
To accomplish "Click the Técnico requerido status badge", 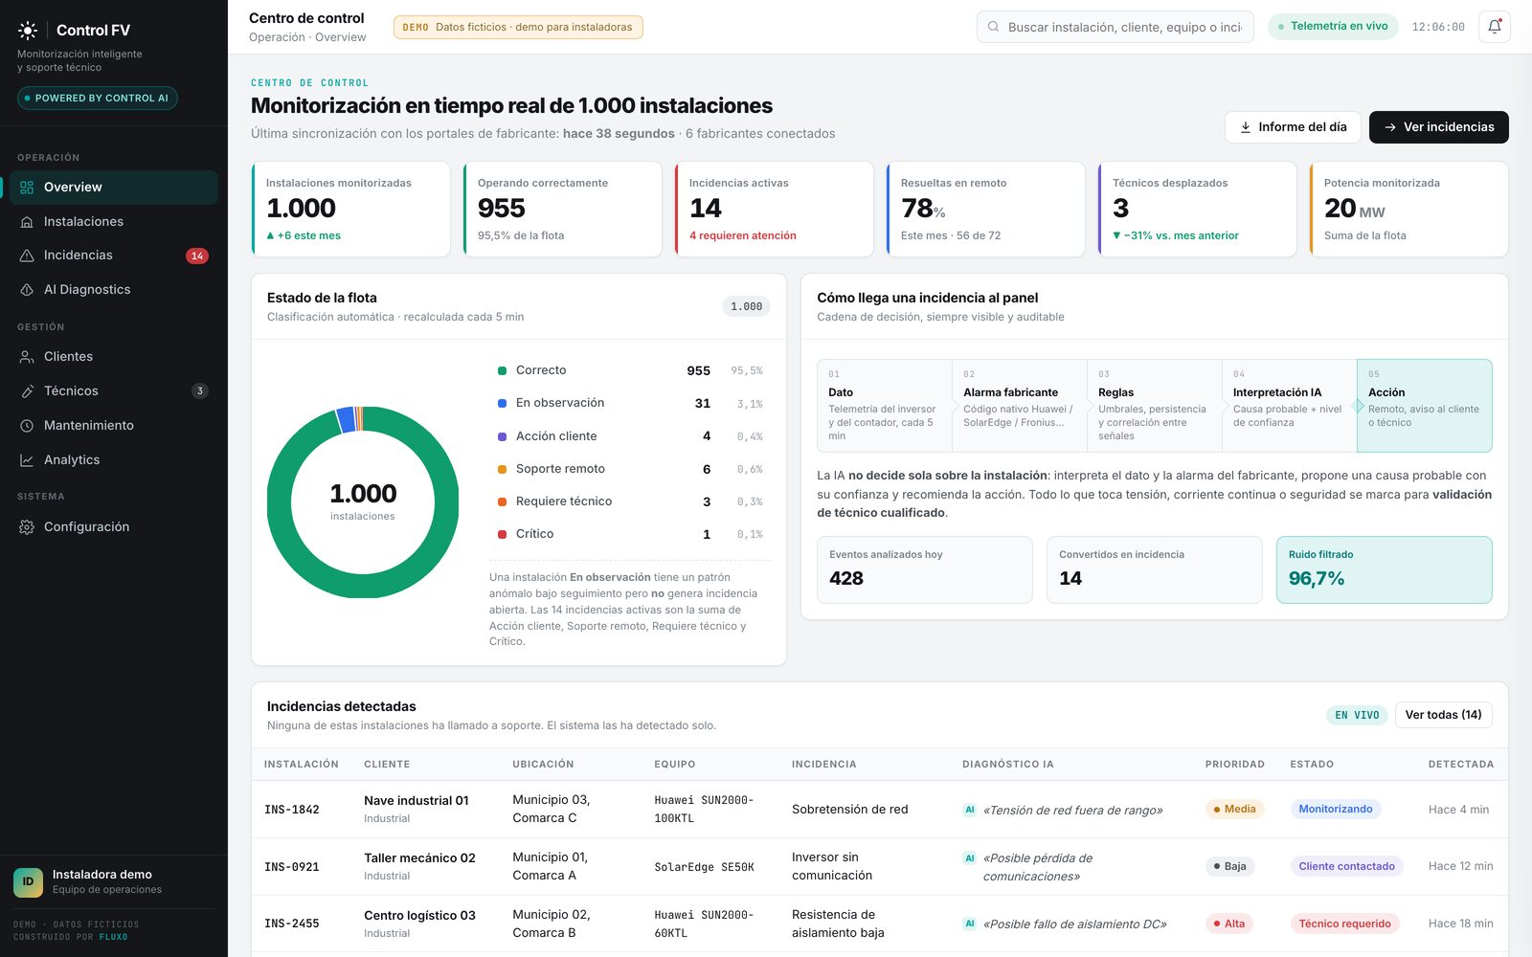I will tap(1344, 924).
